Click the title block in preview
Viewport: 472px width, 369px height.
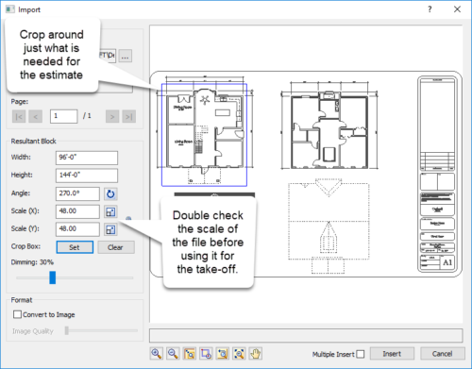pos(438,175)
